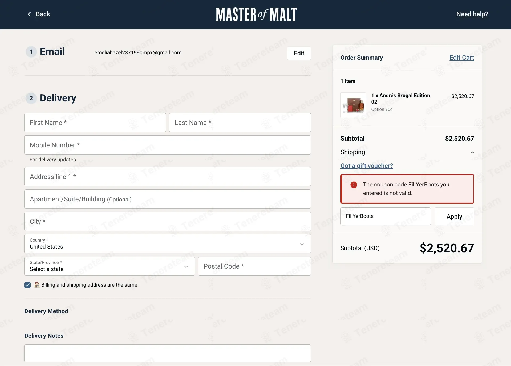Click the red error alert icon

pos(354,185)
